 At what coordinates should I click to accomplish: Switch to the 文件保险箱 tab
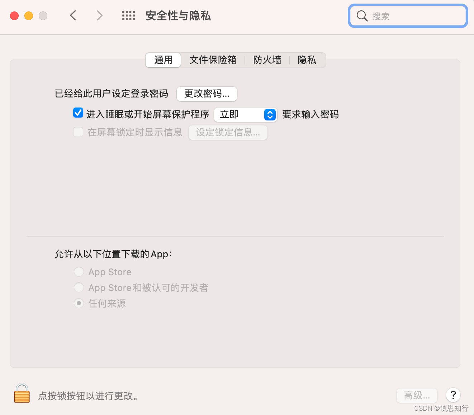tap(213, 60)
